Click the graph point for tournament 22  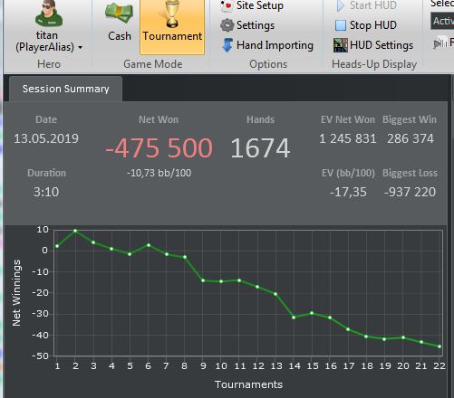point(440,346)
